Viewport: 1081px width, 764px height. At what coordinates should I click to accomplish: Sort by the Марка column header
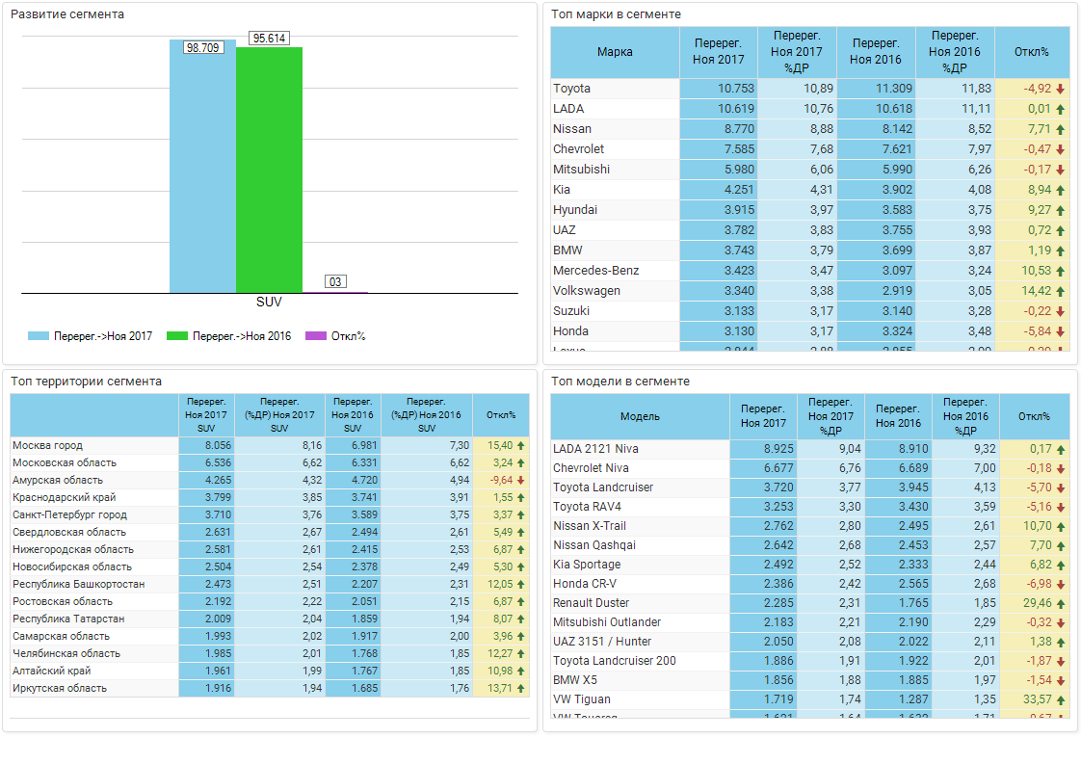point(615,52)
